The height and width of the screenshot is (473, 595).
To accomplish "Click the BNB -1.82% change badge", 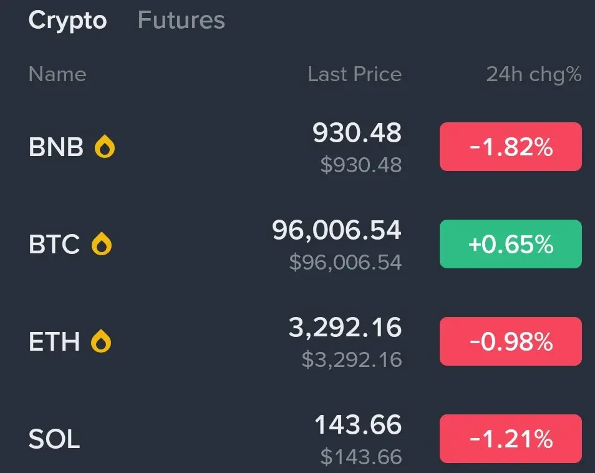I will (511, 147).
